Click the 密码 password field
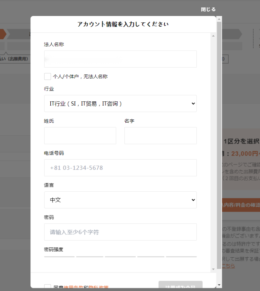 coord(120,232)
